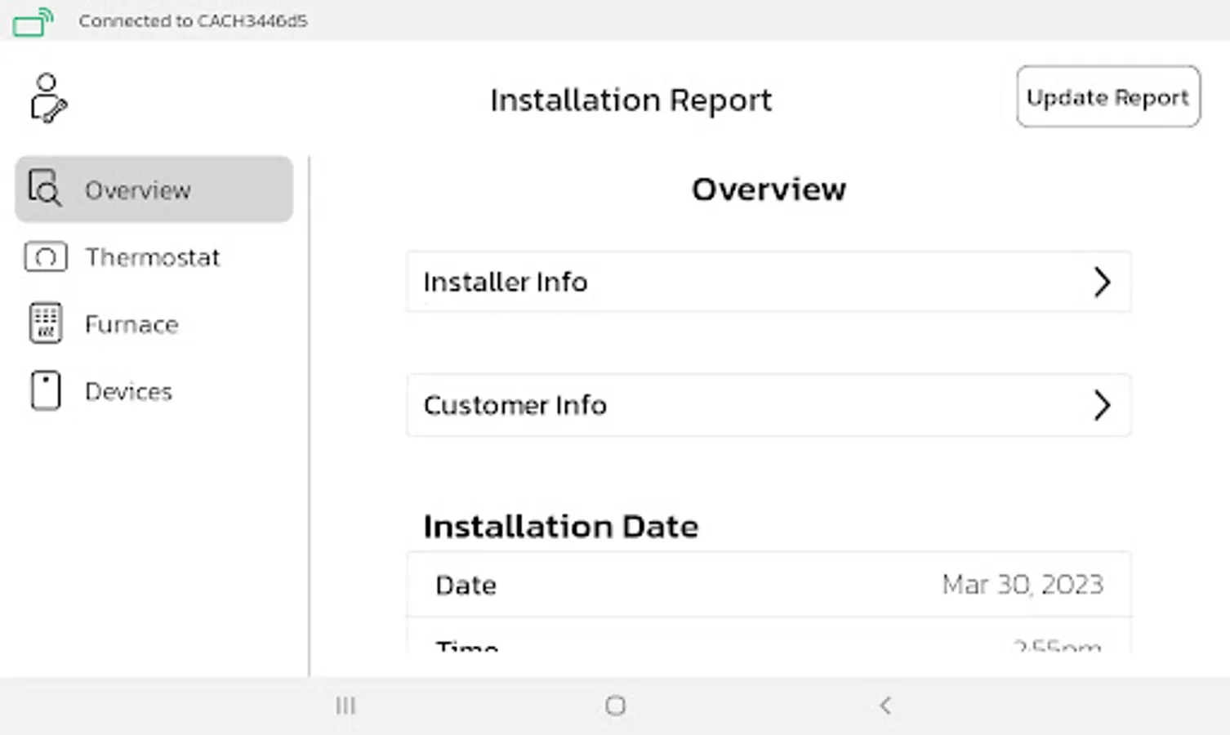Screen dimensions: 1230x735
Task: Go to the Devices section
Action: [x=129, y=391]
